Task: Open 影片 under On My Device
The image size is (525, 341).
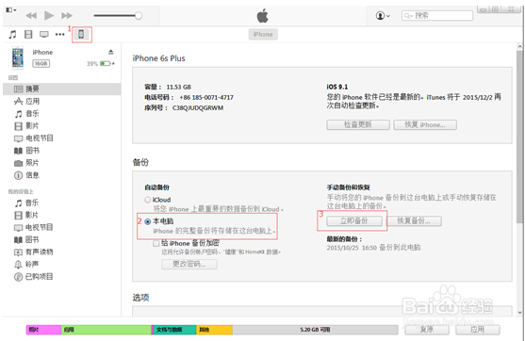Action: click(61, 215)
